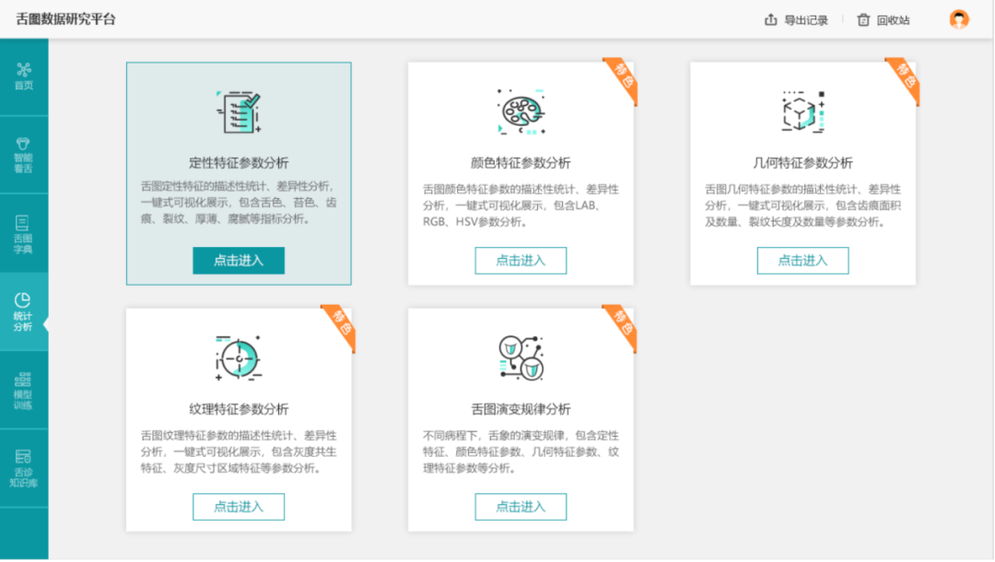Click the network diagram illustration on 舌图演变规律分析 card

point(521,359)
